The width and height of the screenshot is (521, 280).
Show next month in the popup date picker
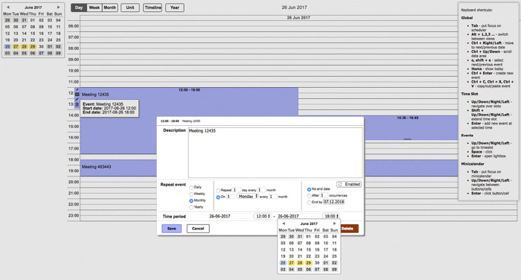pos(334,223)
